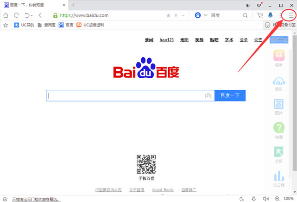This screenshot has width=297, height=202.
Task: Click the status bar download tray icon
Action: pos(254,199)
